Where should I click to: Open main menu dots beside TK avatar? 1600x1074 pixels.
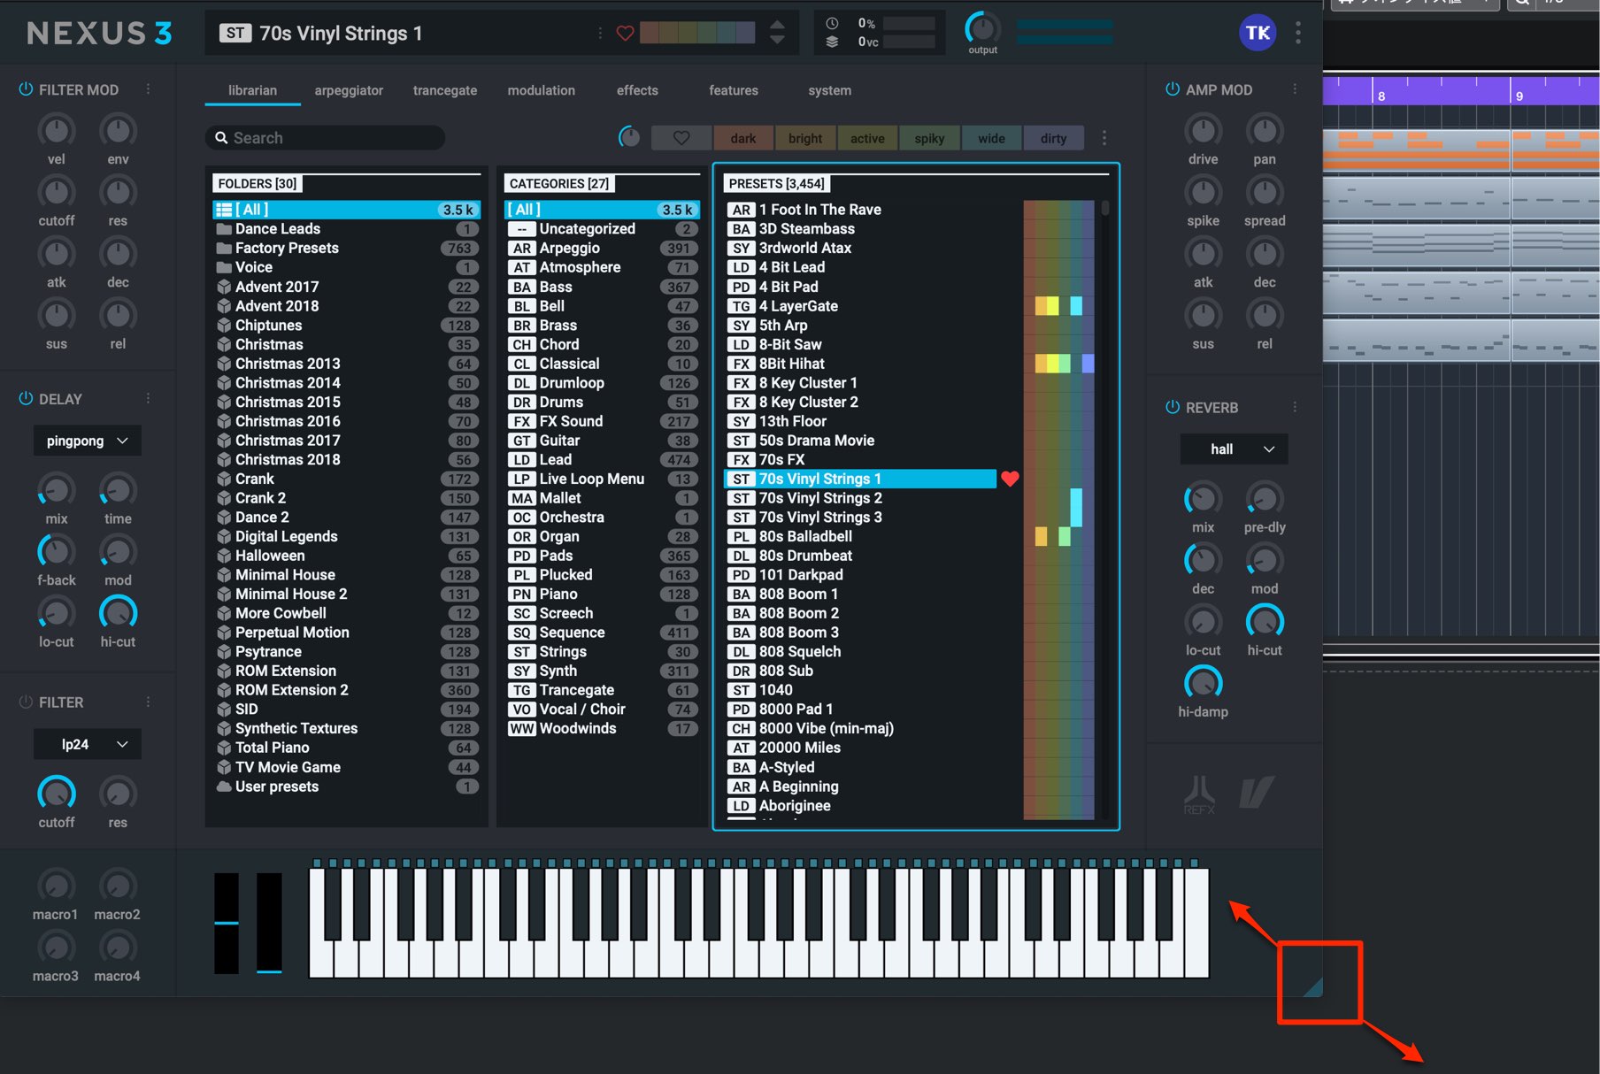(x=1298, y=33)
